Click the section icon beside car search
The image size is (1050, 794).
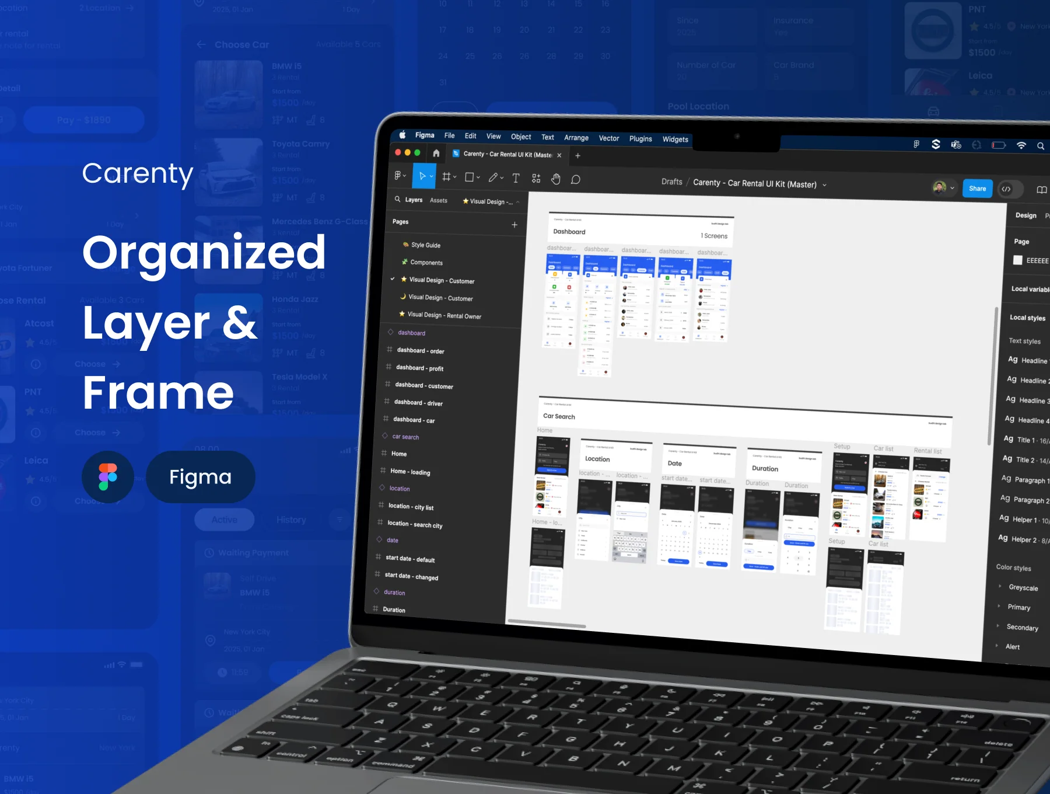tap(385, 436)
